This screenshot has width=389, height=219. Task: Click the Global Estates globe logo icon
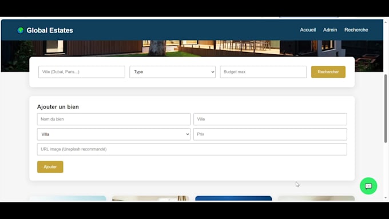pyautogui.click(x=21, y=30)
